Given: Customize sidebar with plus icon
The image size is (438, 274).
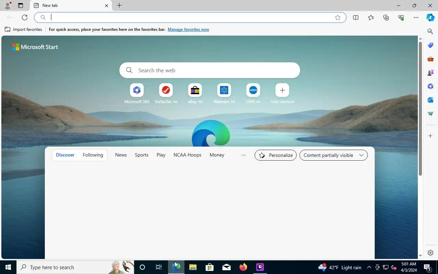Looking at the screenshot, I should (x=430, y=136).
